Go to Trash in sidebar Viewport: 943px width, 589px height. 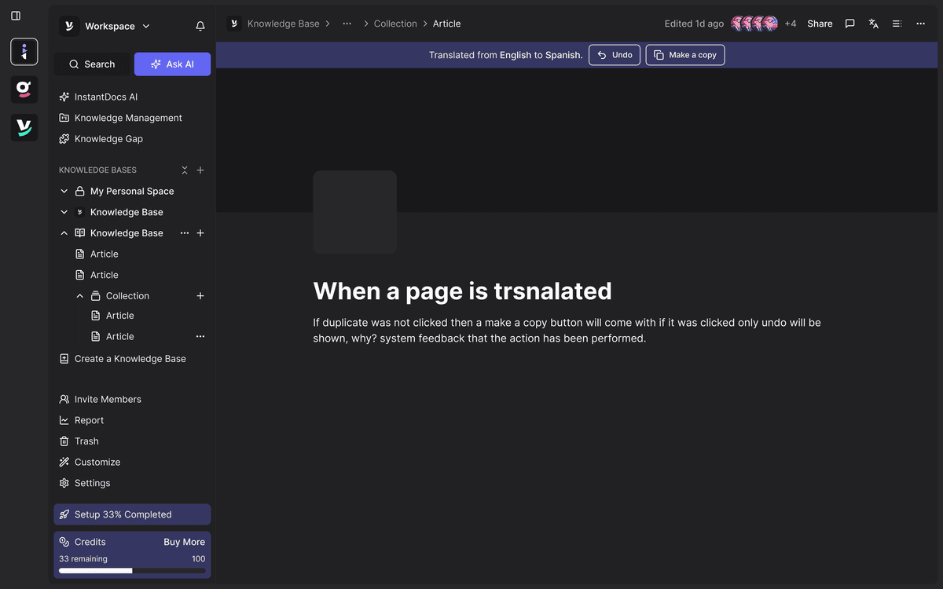click(x=86, y=441)
